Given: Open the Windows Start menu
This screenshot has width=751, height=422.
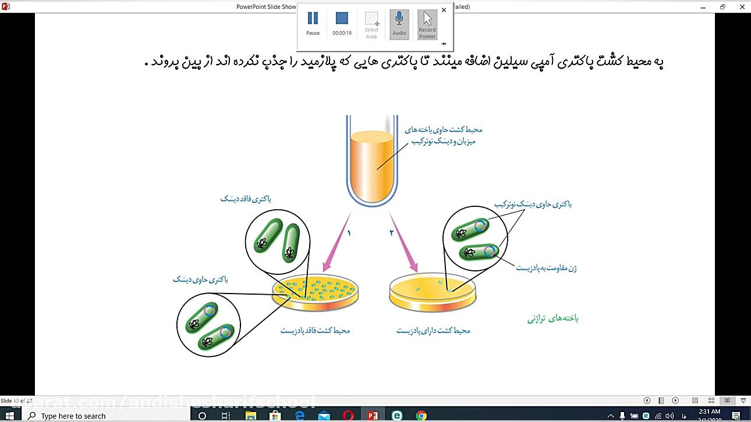Looking at the screenshot, I should tap(9, 416).
